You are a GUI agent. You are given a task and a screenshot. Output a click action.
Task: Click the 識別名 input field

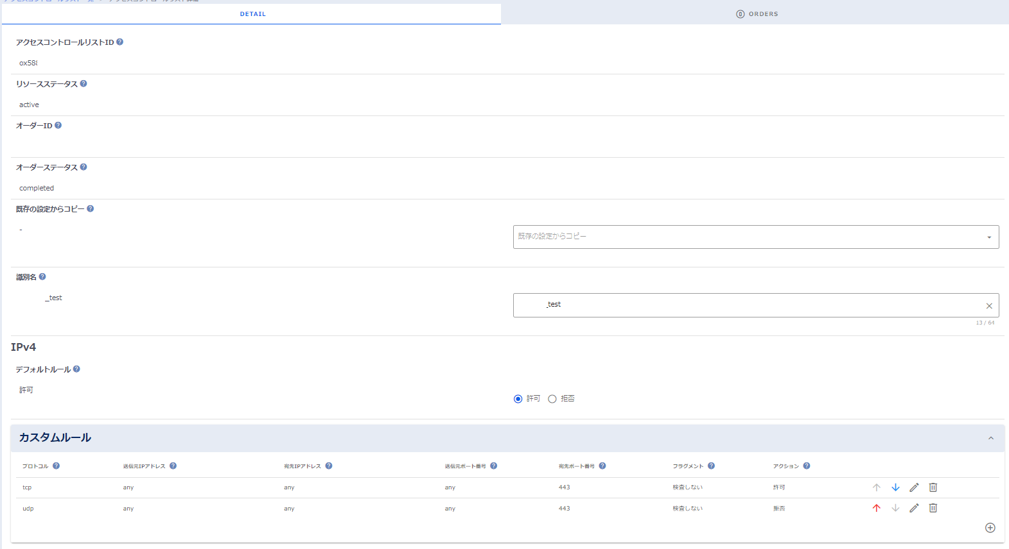point(745,305)
